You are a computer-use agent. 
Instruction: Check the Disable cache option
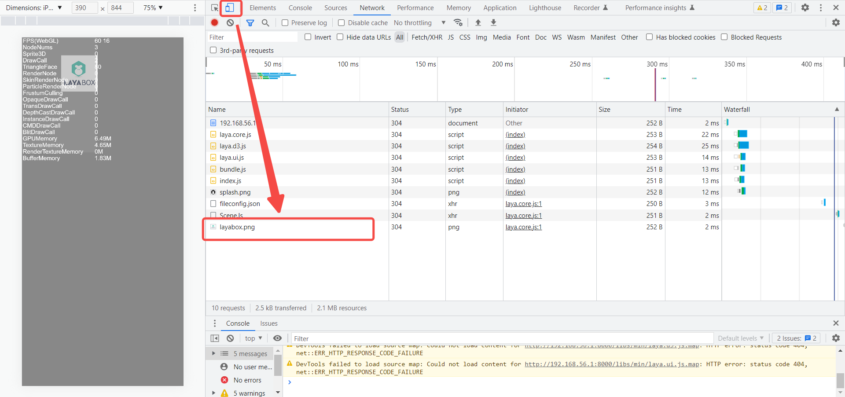tap(341, 23)
